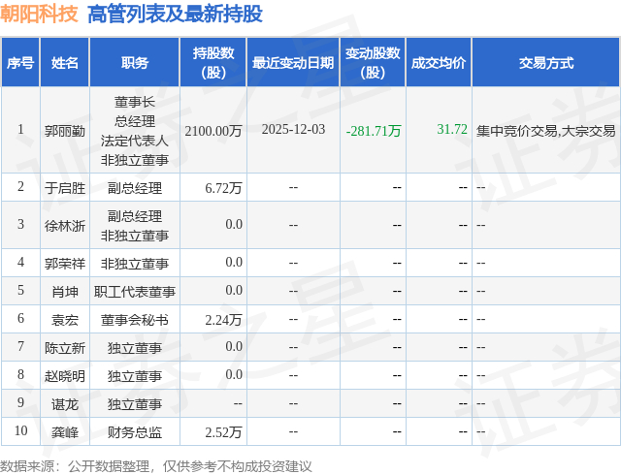Click the 姓名 column header
The height and width of the screenshot is (475, 621).
point(65,63)
